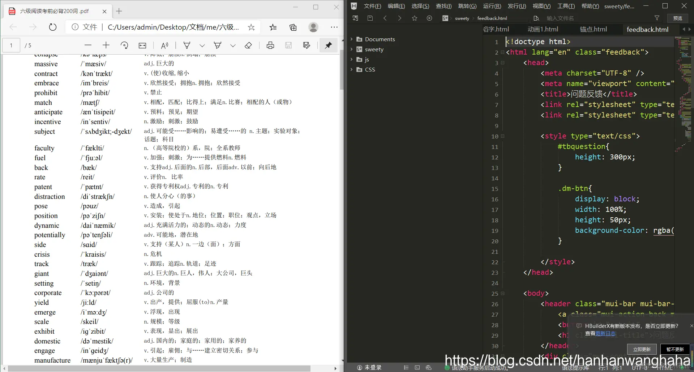Open HBuilderX 工具(T) menu

click(x=566, y=6)
